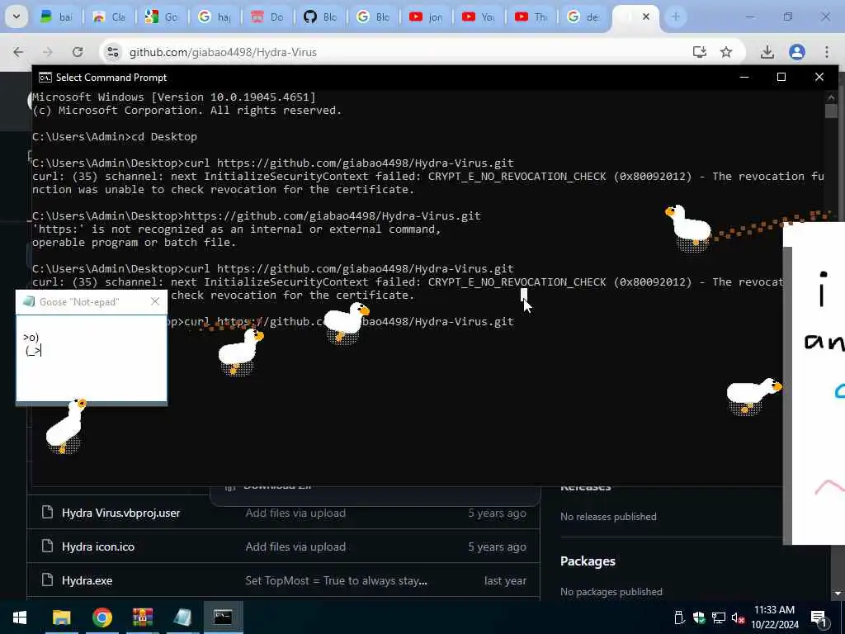Open the Windows Start menu
845x634 pixels.
tap(20, 617)
